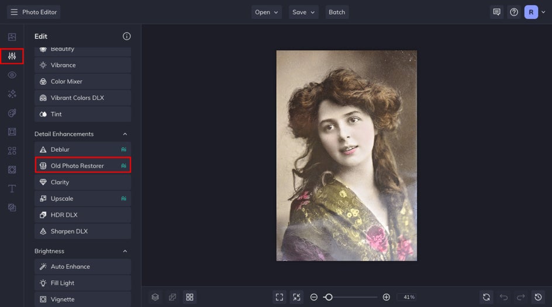Open Old Photo Restorer tool
Viewport: 552px width, 307px height.
(x=82, y=166)
